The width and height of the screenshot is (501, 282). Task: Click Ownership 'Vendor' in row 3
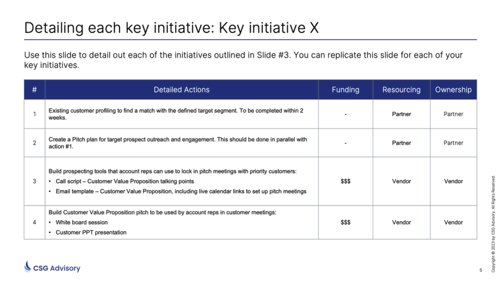pyautogui.click(x=453, y=181)
